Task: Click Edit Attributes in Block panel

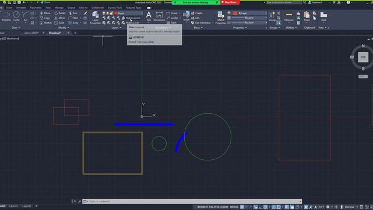Action: point(201,23)
